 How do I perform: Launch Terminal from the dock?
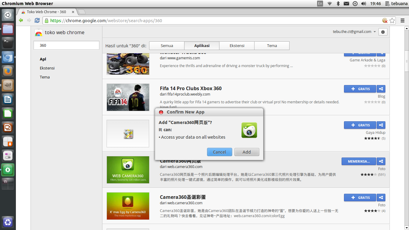point(8,43)
